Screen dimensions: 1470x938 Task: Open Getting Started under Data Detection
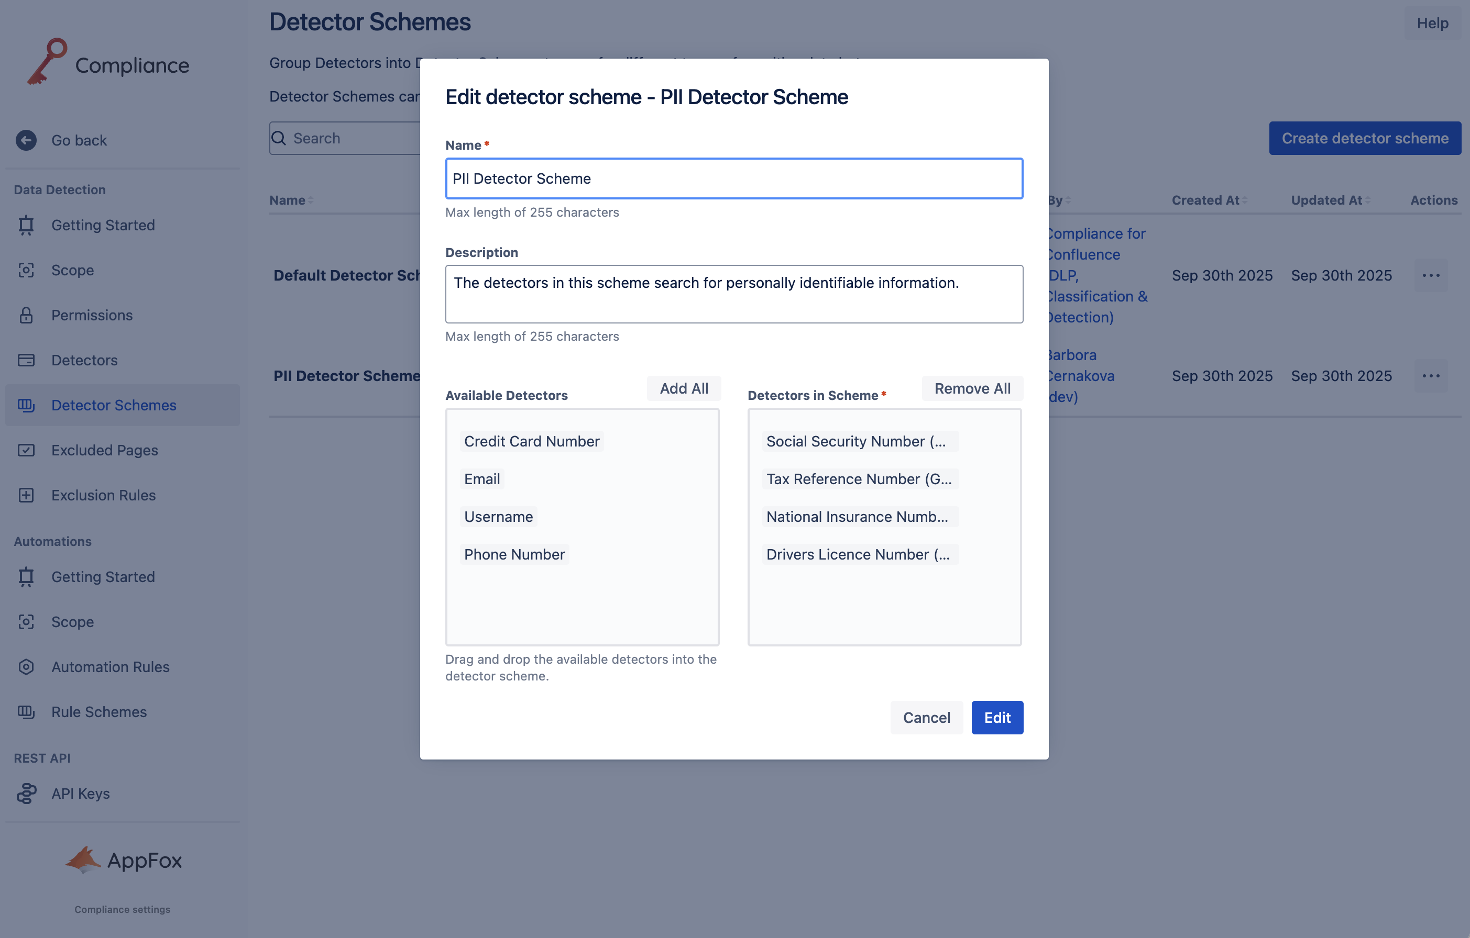103,225
